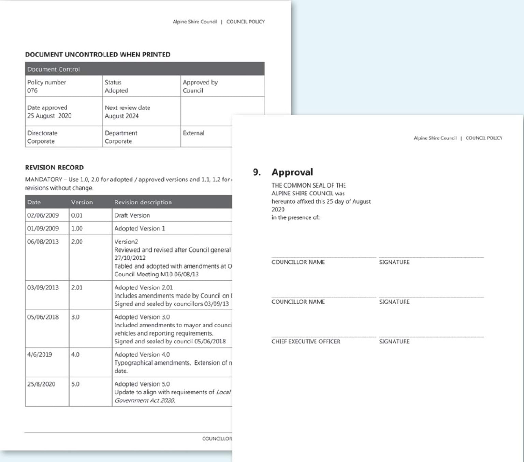Click next review date 'August 2024'

coord(122,116)
